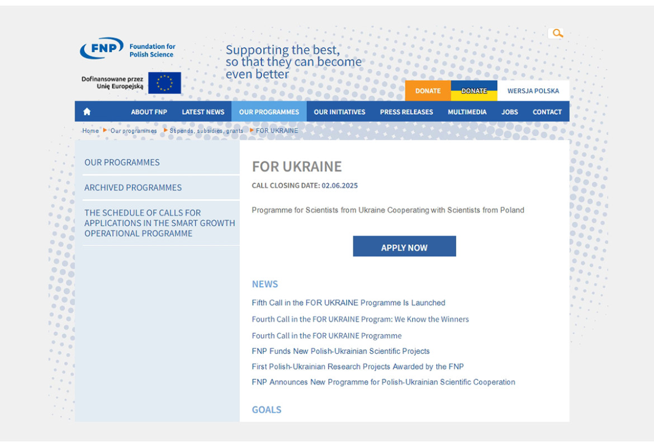Click the home icon in navigation bar
654x447 pixels.
[87, 112]
